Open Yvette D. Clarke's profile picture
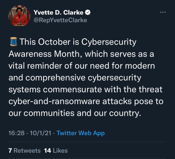The height and width of the screenshot is (159, 175). coord(19,16)
